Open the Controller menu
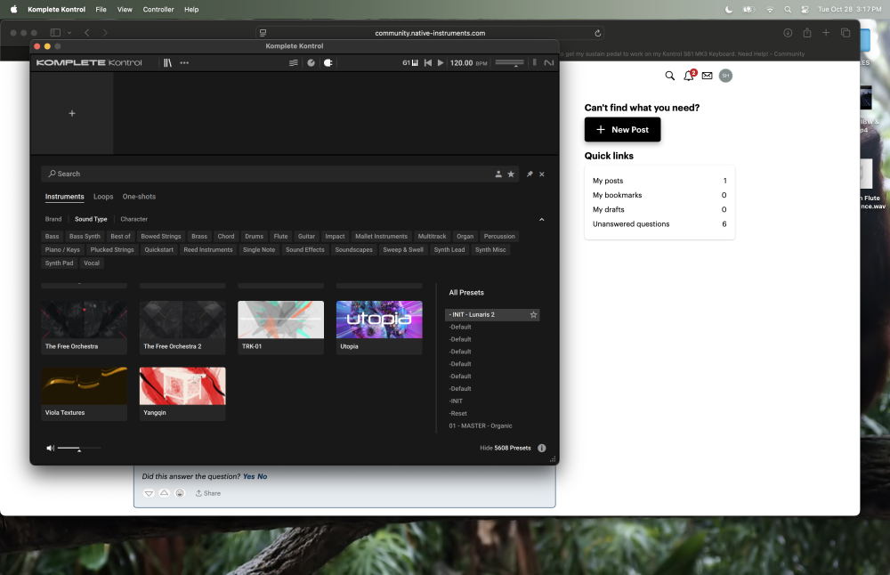 158,10
